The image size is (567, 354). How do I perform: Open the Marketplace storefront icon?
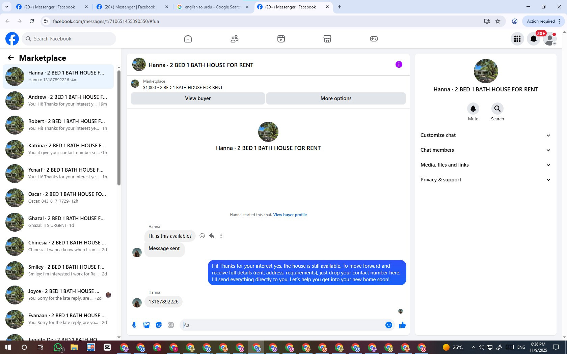click(327, 39)
